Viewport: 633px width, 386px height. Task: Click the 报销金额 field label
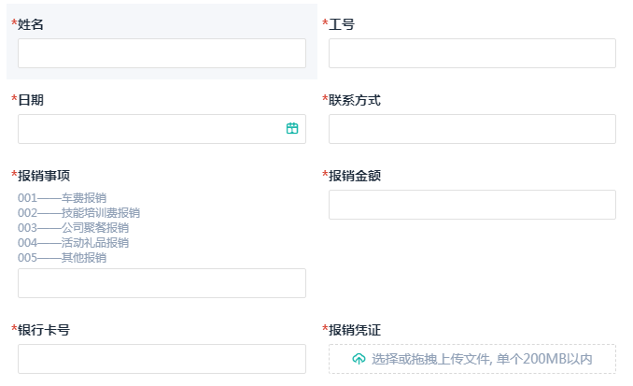click(x=355, y=176)
